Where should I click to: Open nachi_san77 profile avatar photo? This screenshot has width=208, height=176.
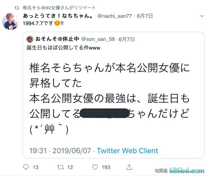10,21
